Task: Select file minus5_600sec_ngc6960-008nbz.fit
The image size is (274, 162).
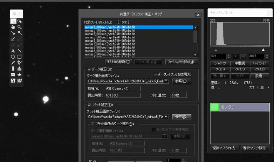Action: click(x=138, y=51)
